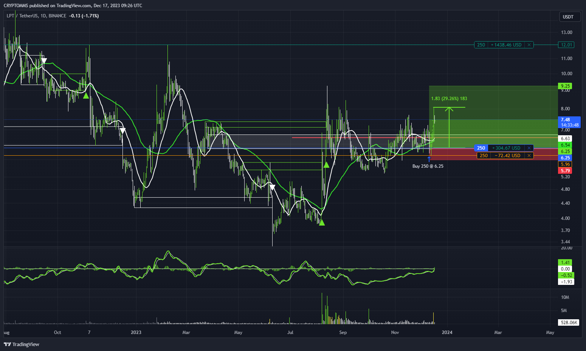The image size is (586, 351).
Task: Click the '1.83 (29.26%) 183' measurement text
Action: pos(449,99)
